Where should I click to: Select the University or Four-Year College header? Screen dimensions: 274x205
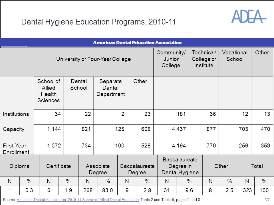pyautogui.click(x=94, y=59)
